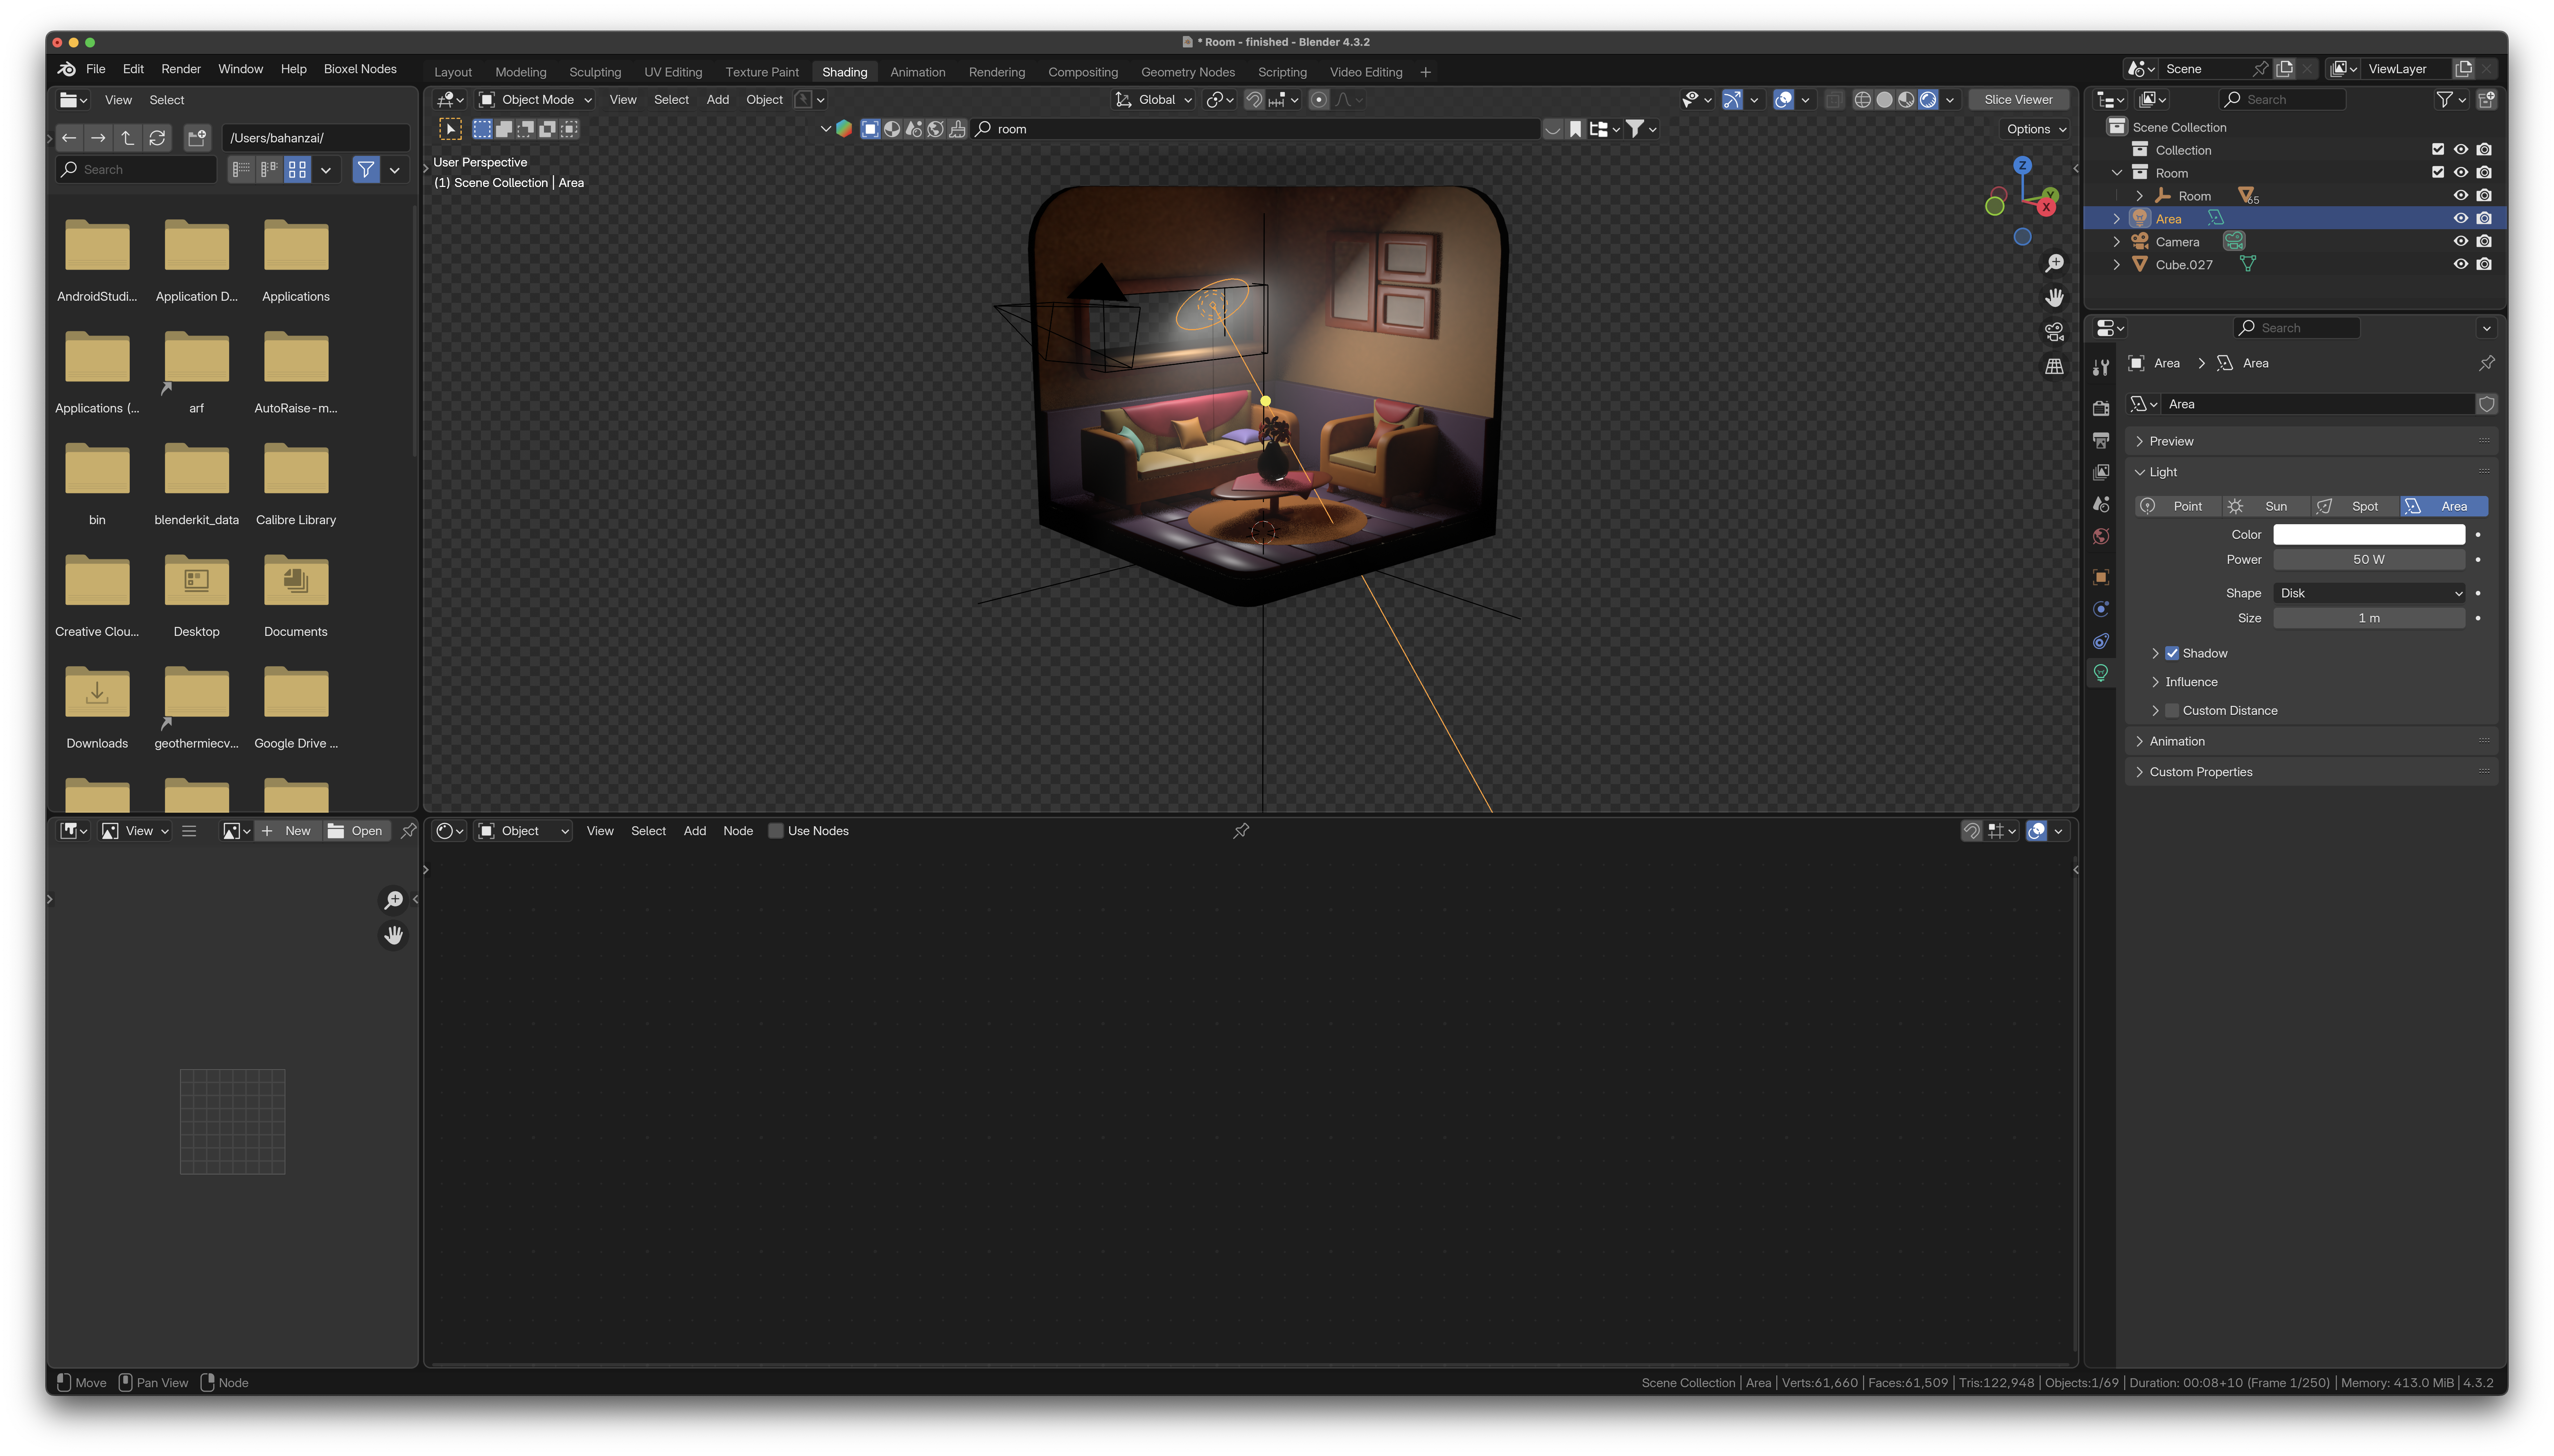The width and height of the screenshot is (2554, 1456).
Task: Expand the Preview panel
Action: [2171, 441]
